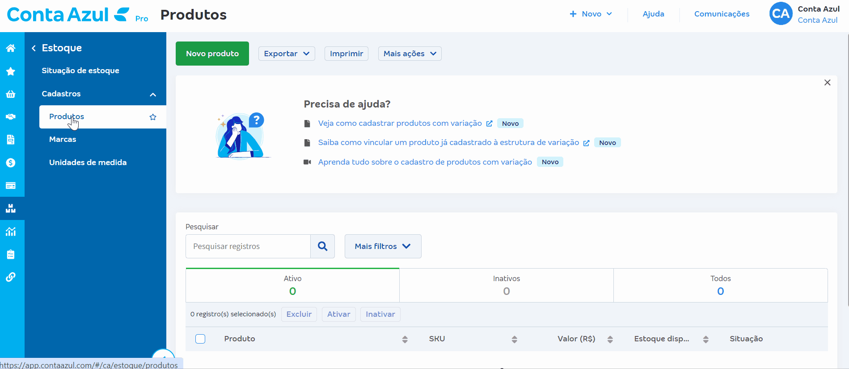Click the Conta Azul account name
Image resolution: width=849 pixels, height=369 pixels.
pyautogui.click(x=819, y=9)
